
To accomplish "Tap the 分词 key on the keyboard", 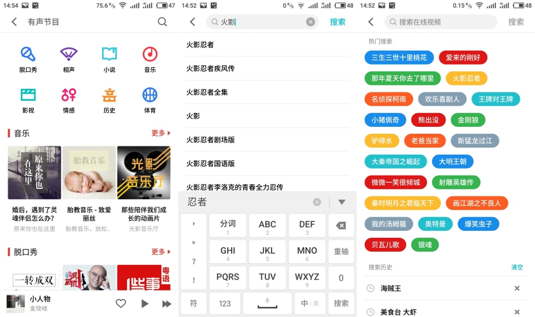I will pyautogui.click(x=228, y=225).
